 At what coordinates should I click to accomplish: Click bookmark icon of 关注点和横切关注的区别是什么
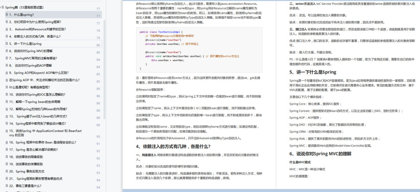pyautogui.click(x=7, y=80)
